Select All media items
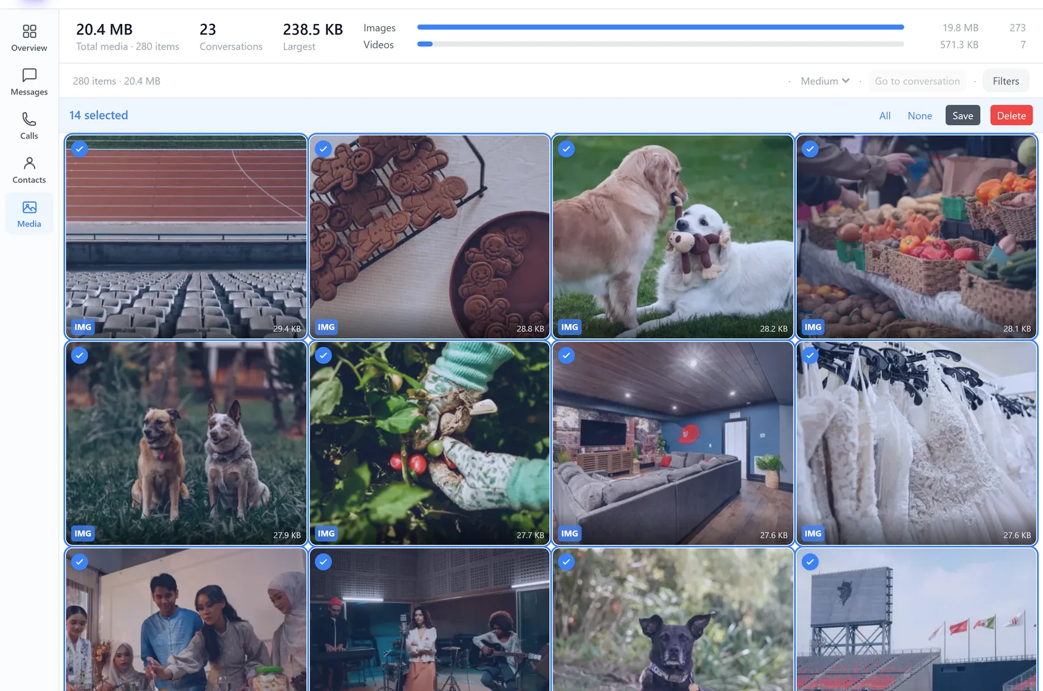The width and height of the screenshot is (1043, 691). 885,115
